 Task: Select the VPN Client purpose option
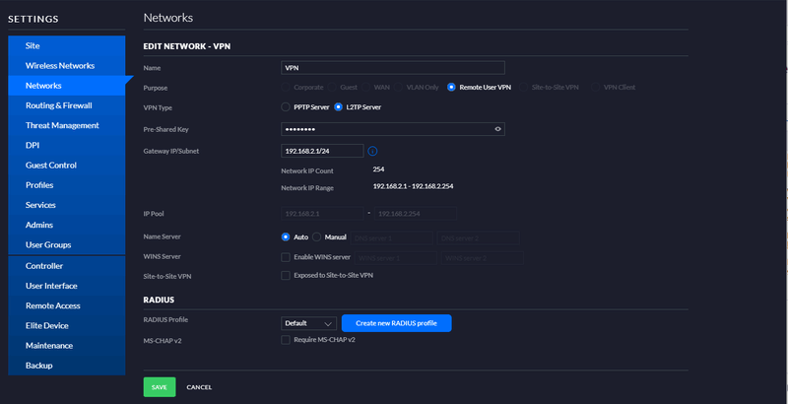pyautogui.click(x=595, y=87)
